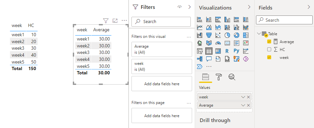
Task: Select the Clustered bar chart visual
Action: coord(218,19)
